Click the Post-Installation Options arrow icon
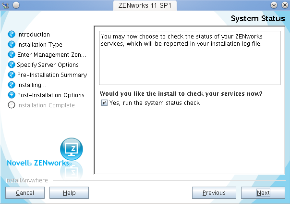Viewport: 290px width, 204px height. pos(12,95)
